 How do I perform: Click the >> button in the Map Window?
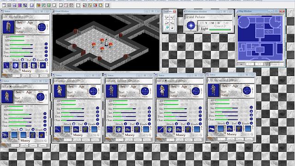[x=259, y=64]
